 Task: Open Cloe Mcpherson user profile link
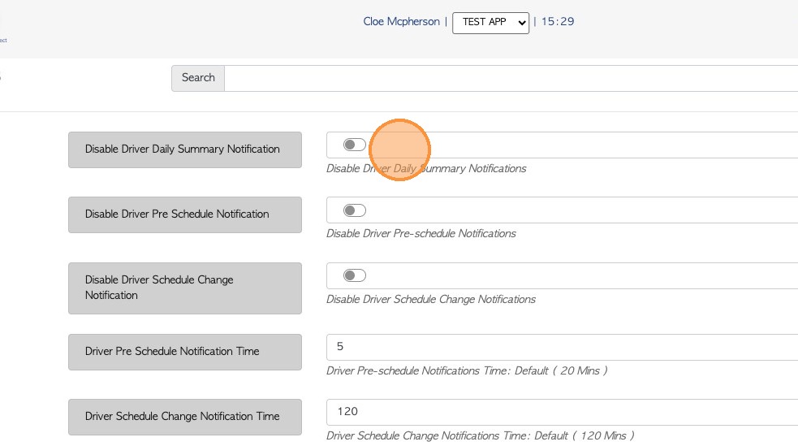click(401, 22)
